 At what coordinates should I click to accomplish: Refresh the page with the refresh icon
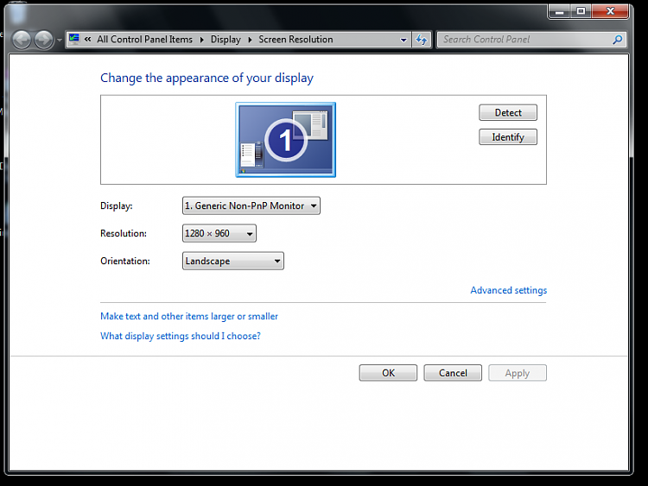pyautogui.click(x=421, y=40)
